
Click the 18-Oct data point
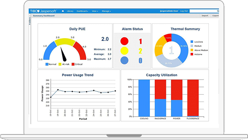(51, 97)
